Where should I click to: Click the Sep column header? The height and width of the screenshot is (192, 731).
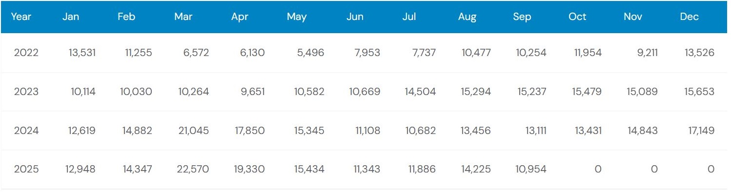click(522, 17)
